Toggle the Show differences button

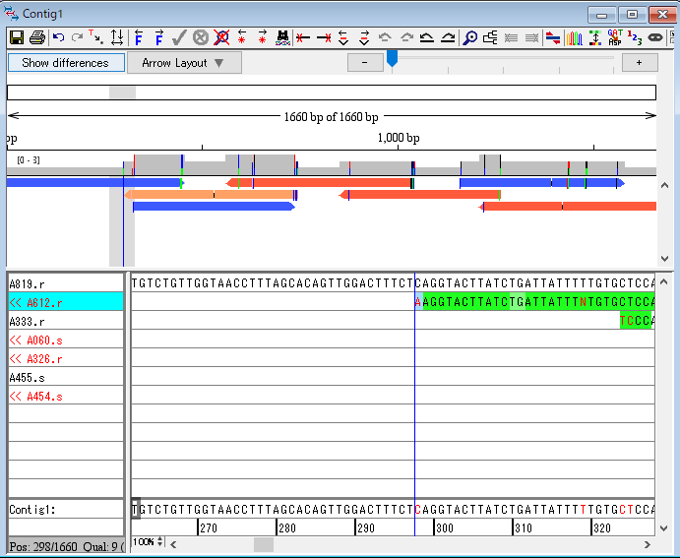click(66, 63)
